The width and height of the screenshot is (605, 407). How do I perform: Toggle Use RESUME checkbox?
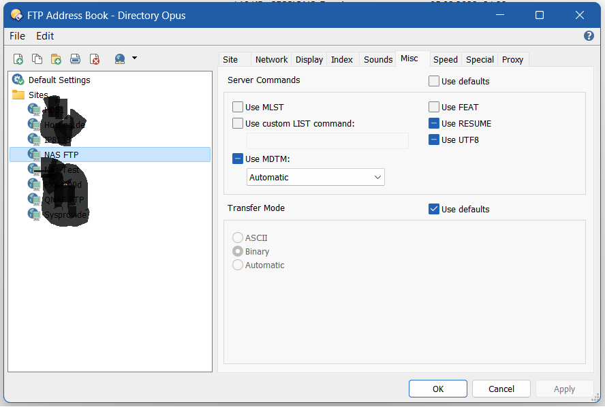434,123
